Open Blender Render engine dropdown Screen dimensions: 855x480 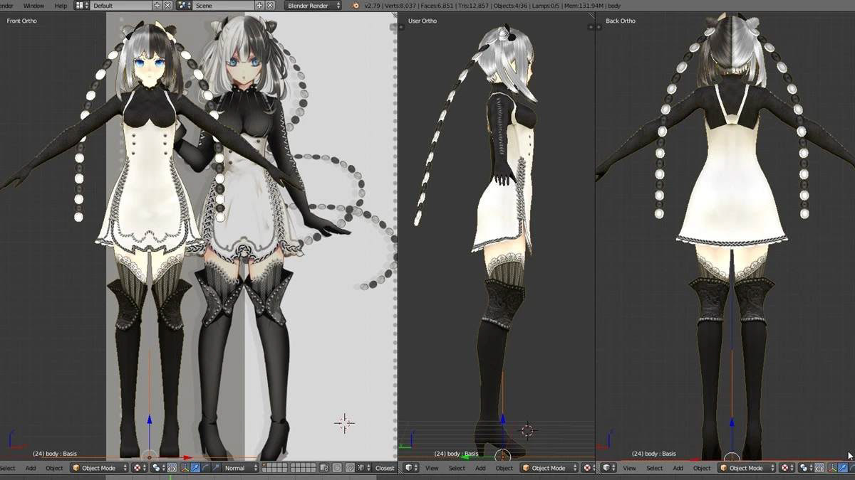click(x=313, y=5)
